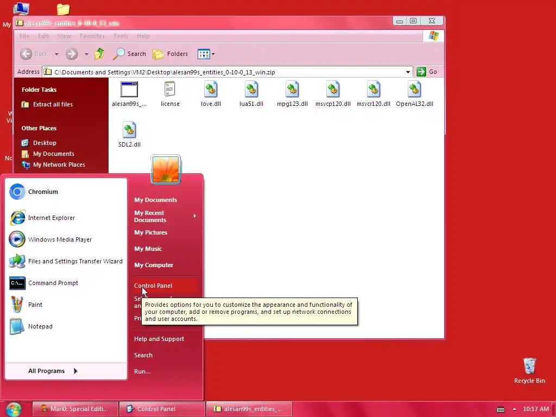Expand the Address bar dropdown
Screen dimensions: 556x417
408,72
